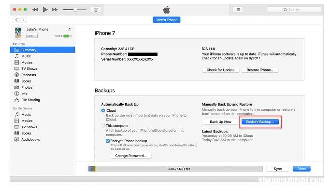Click the 256GB capacity badge
This screenshot has height=188, width=330.
click(32, 36)
